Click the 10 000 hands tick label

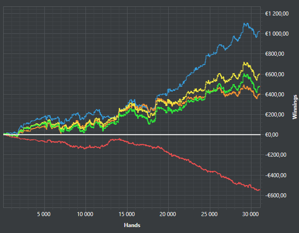[x=85, y=214]
